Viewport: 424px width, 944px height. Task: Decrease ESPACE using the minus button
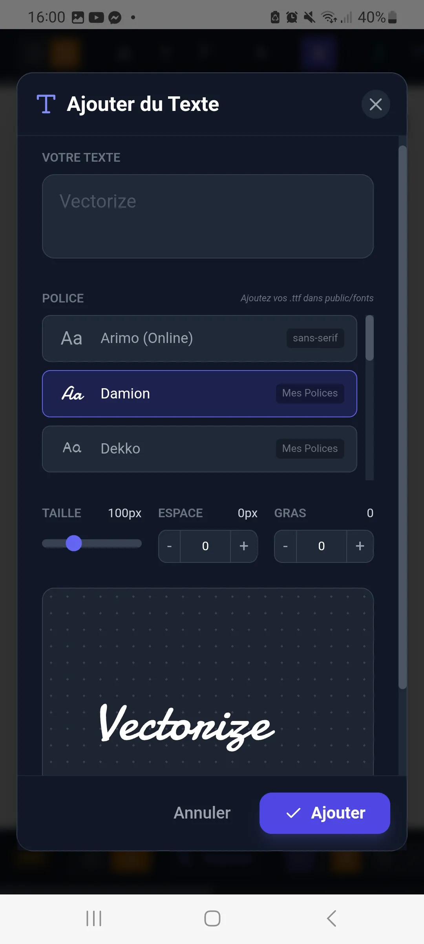[x=170, y=546]
